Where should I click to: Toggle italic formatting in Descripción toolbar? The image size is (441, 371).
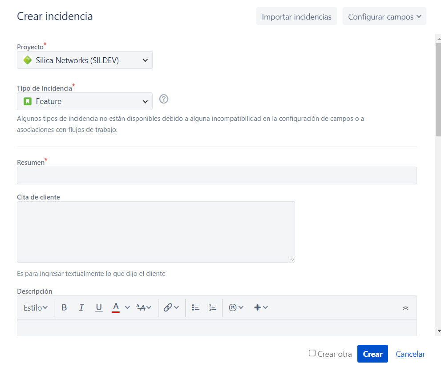pos(81,307)
